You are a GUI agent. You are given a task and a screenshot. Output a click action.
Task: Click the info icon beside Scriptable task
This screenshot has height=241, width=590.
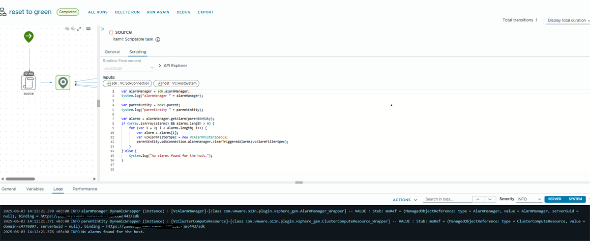158,40
